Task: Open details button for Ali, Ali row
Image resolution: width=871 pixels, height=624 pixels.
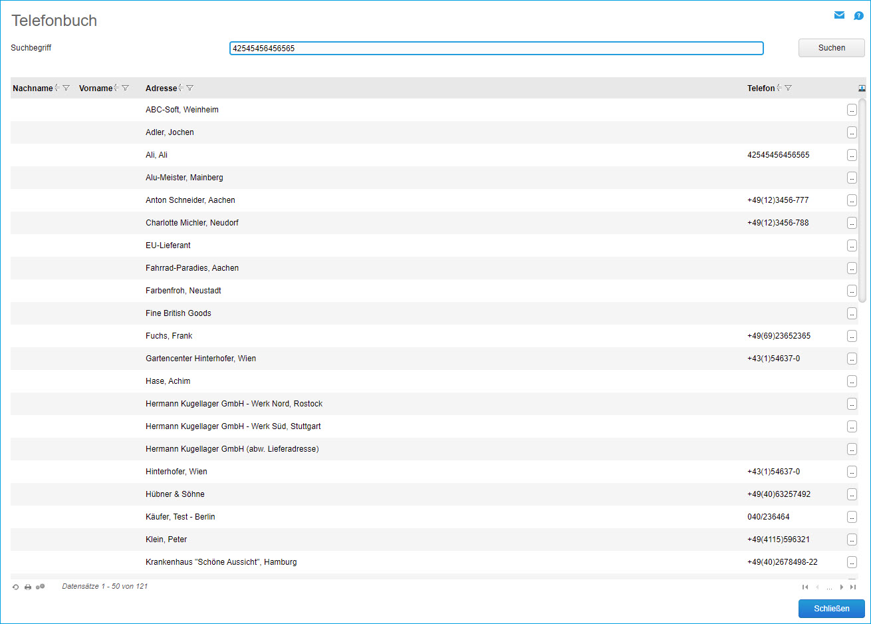Action: [x=852, y=155]
